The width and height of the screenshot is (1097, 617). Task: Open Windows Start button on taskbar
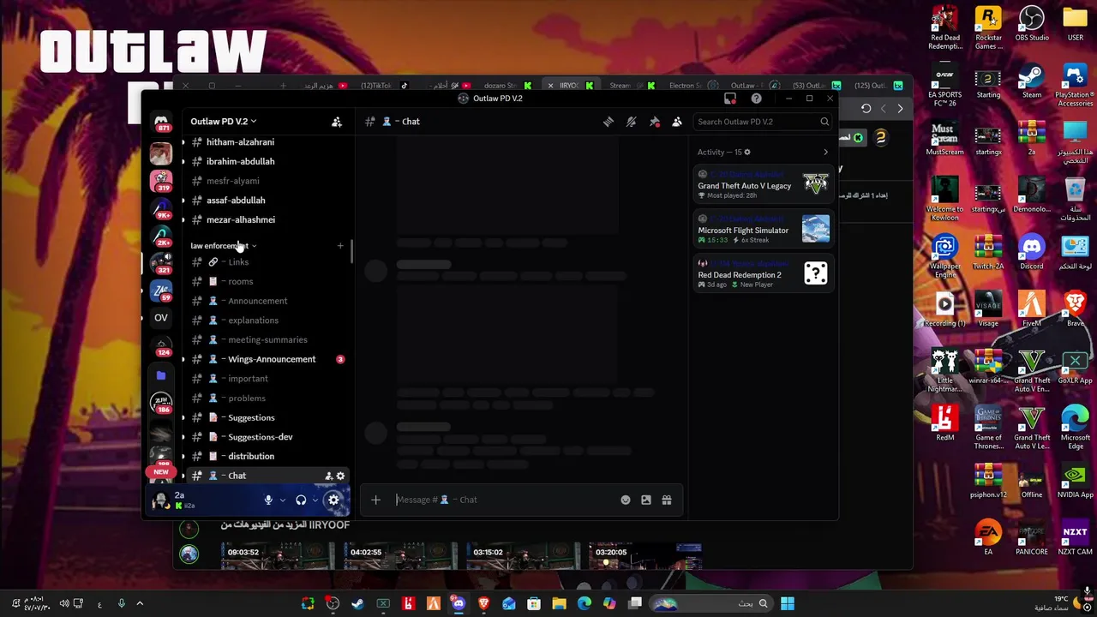[788, 604]
